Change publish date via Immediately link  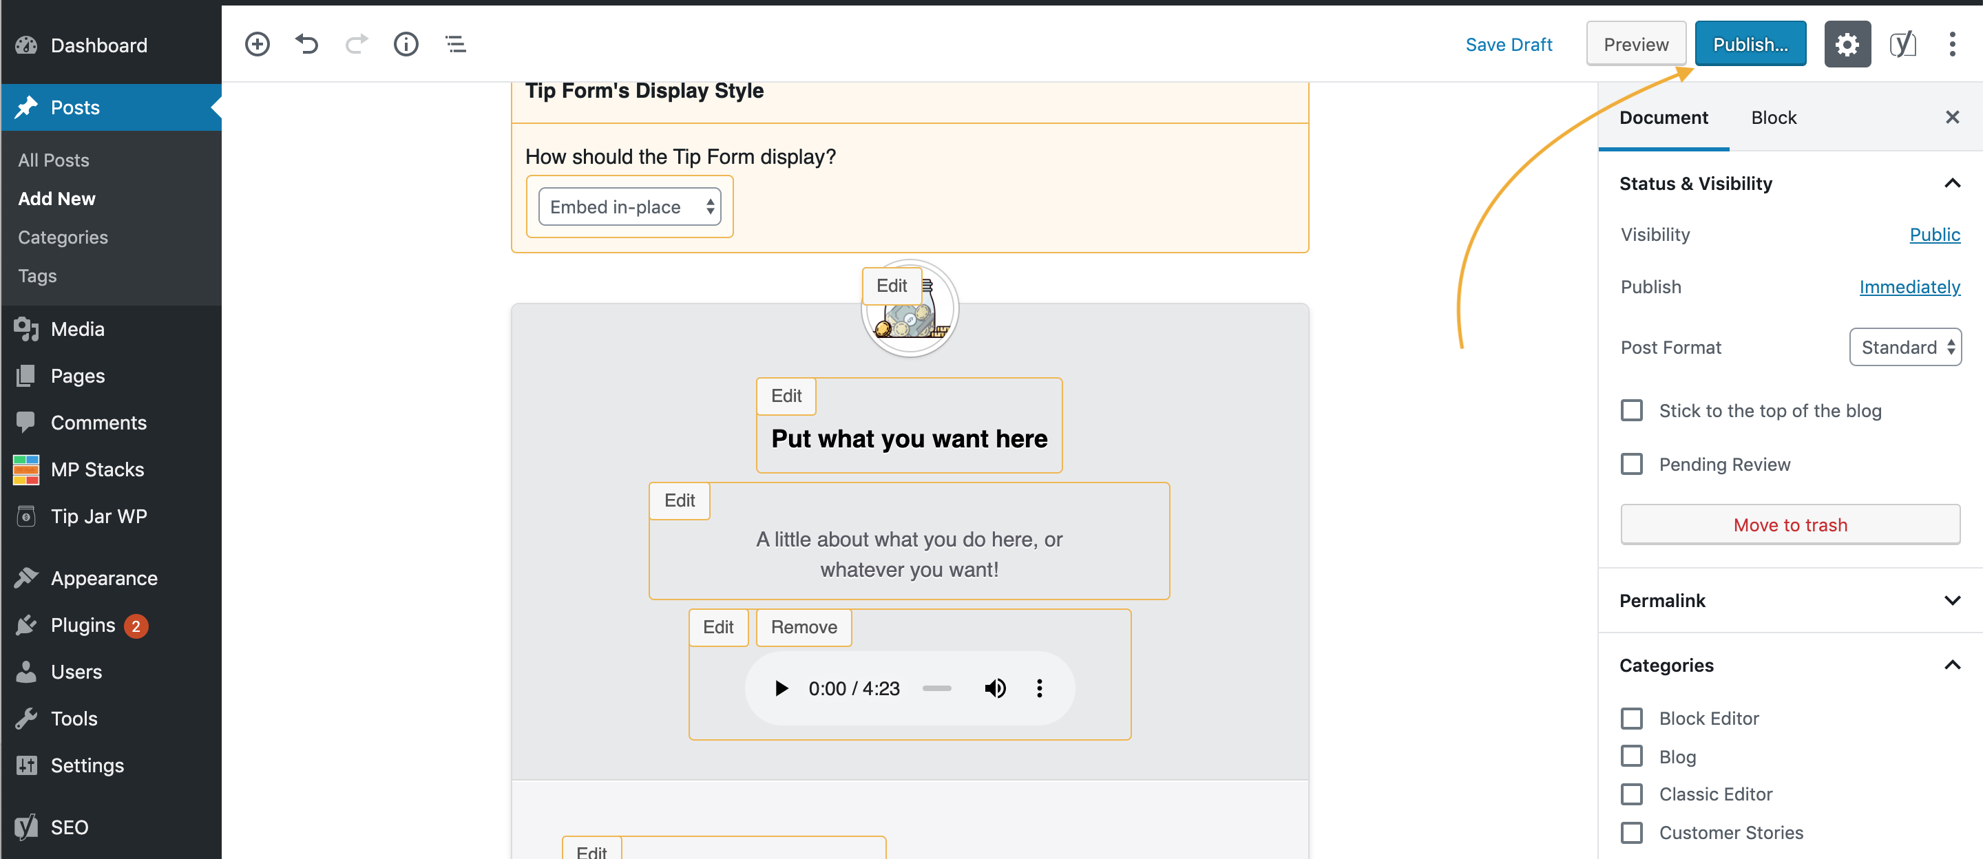1909,286
